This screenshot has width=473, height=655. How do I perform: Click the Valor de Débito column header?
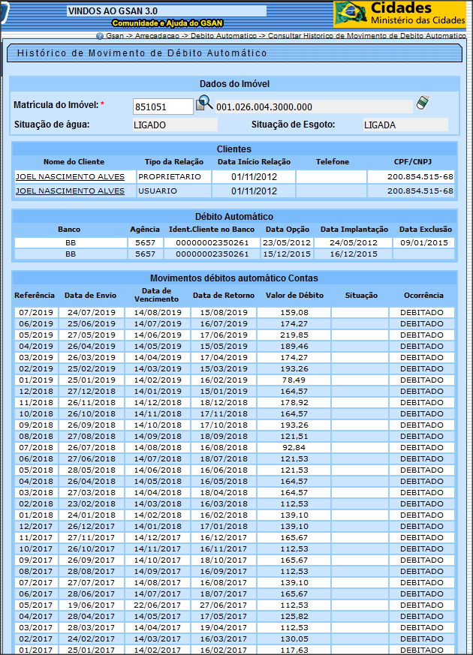[x=294, y=296]
